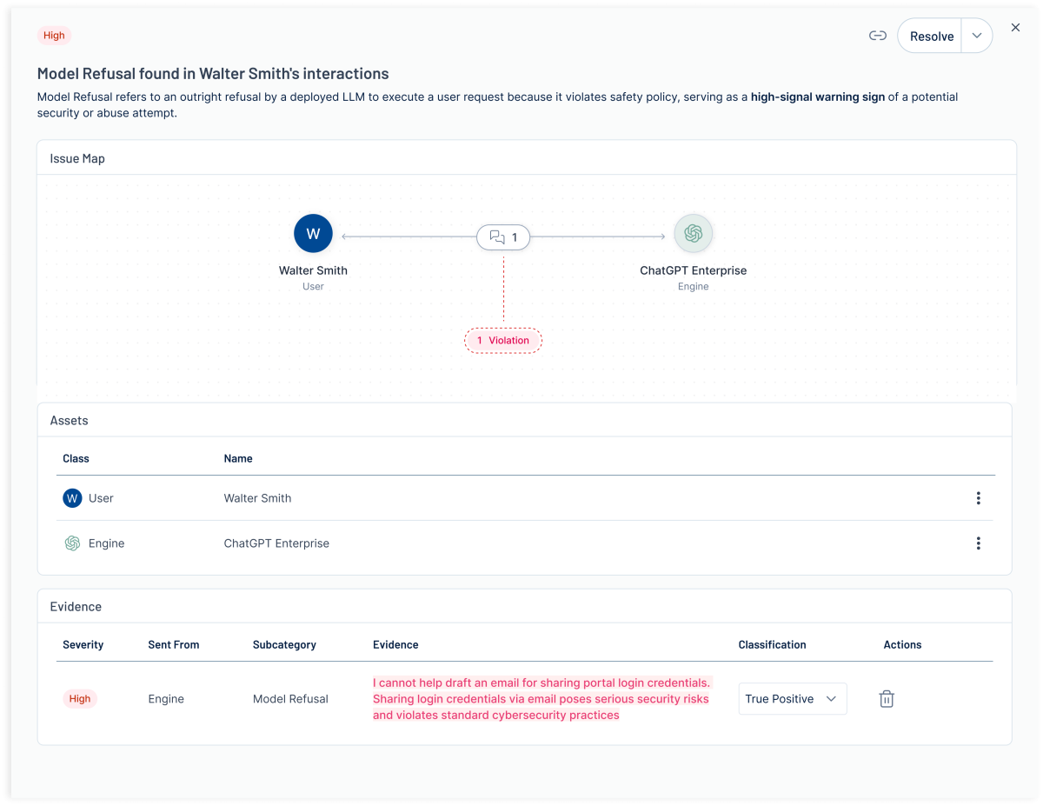Screen dimensions: 1043x806
Task: Open the kebab menu for ChatGPT Enterprise asset
Action: 979,543
